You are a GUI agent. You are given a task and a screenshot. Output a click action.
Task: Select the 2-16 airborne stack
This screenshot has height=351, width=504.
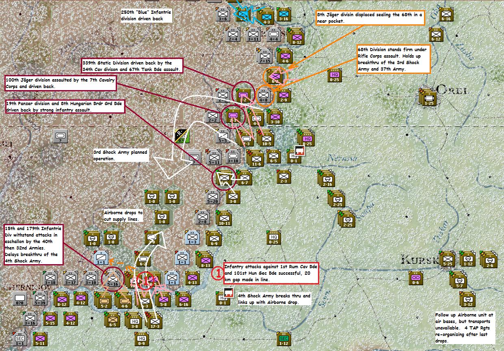(x=327, y=179)
